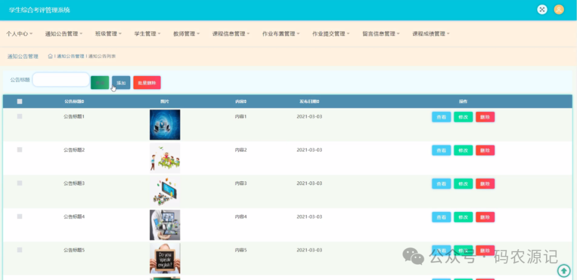This screenshot has height=280, width=577.
Task: Open the thumbnail image of 公告标题2
Action: tap(165, 158)
